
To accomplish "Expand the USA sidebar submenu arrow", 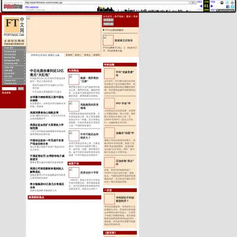I will click(x=24, y=71).
